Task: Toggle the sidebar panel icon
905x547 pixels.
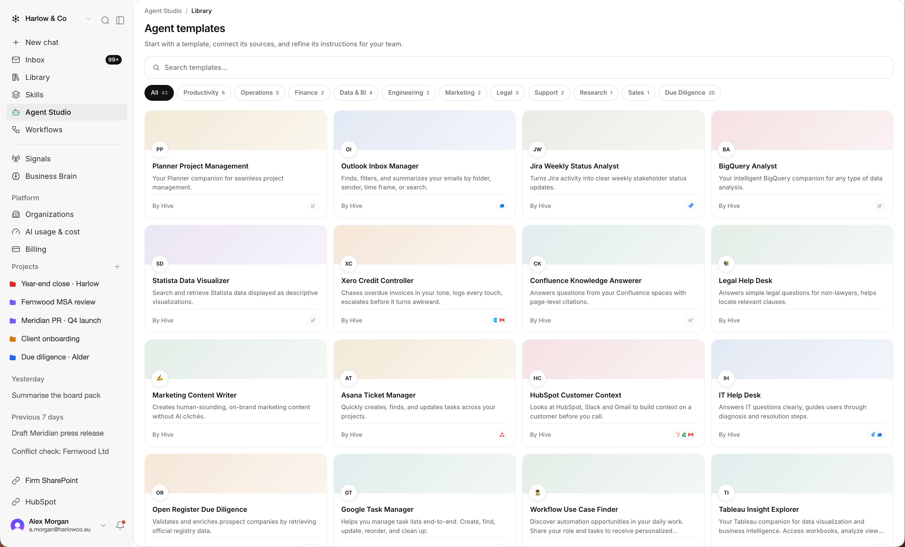Action: [120, 20]
